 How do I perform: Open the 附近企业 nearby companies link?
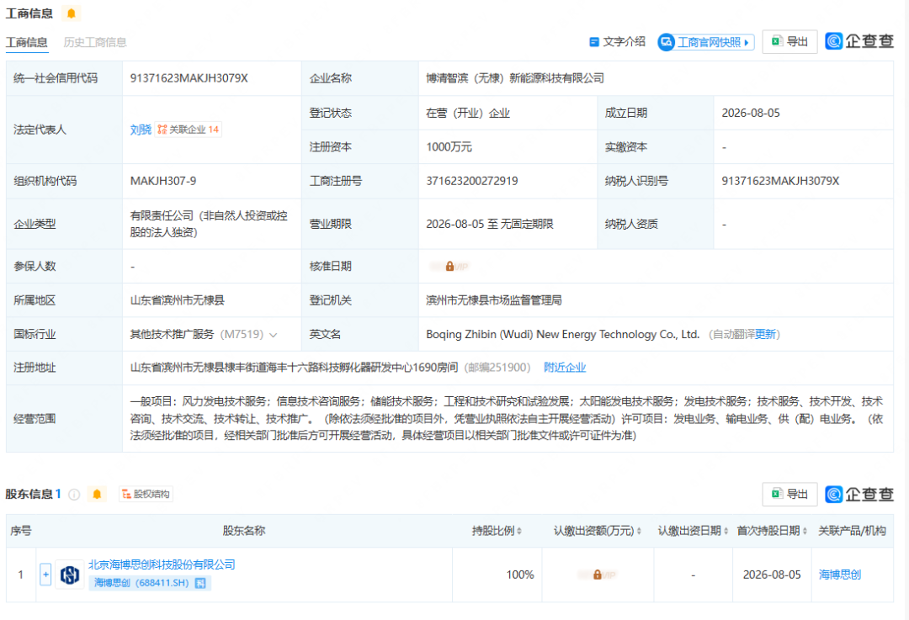click(565, 368)
